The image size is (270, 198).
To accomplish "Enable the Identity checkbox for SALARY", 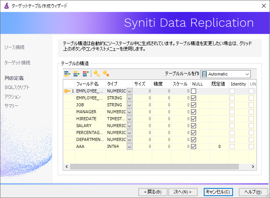I will pyautogui.click(x=232, y=126).
